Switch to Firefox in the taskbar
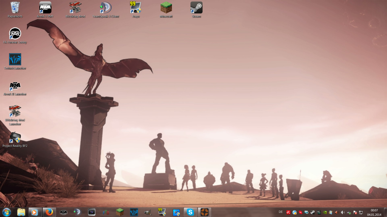This screenshot has width=387, height=217. 49,212
